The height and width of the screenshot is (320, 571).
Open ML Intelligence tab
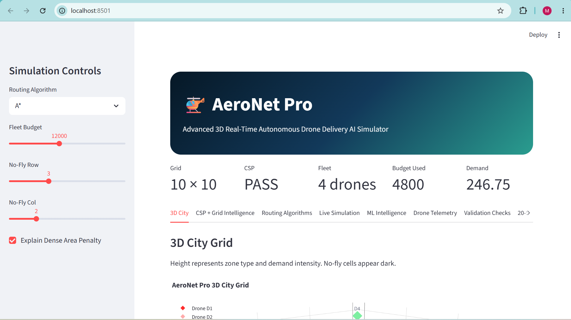386,213
